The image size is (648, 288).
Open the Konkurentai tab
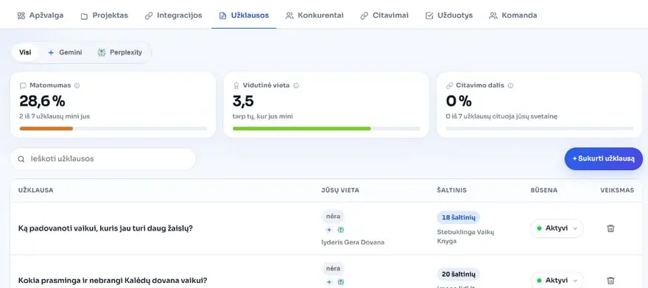(x=314, y=15)
